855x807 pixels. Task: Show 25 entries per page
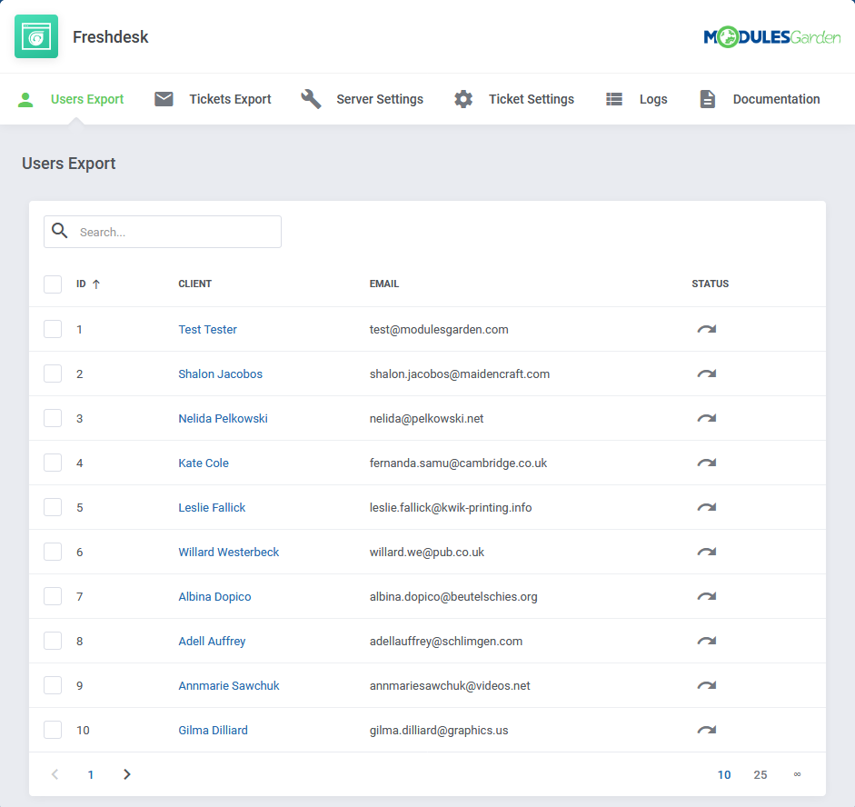tap(761, 775)
